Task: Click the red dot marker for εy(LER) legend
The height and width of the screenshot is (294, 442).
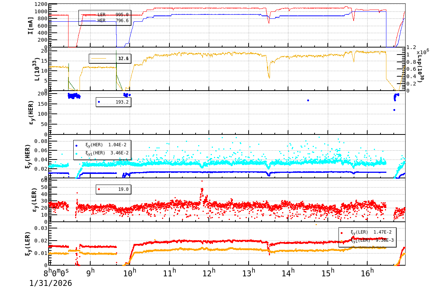Action: [99, 189]
